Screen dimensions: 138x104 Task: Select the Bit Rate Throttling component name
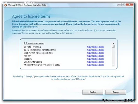32,47
